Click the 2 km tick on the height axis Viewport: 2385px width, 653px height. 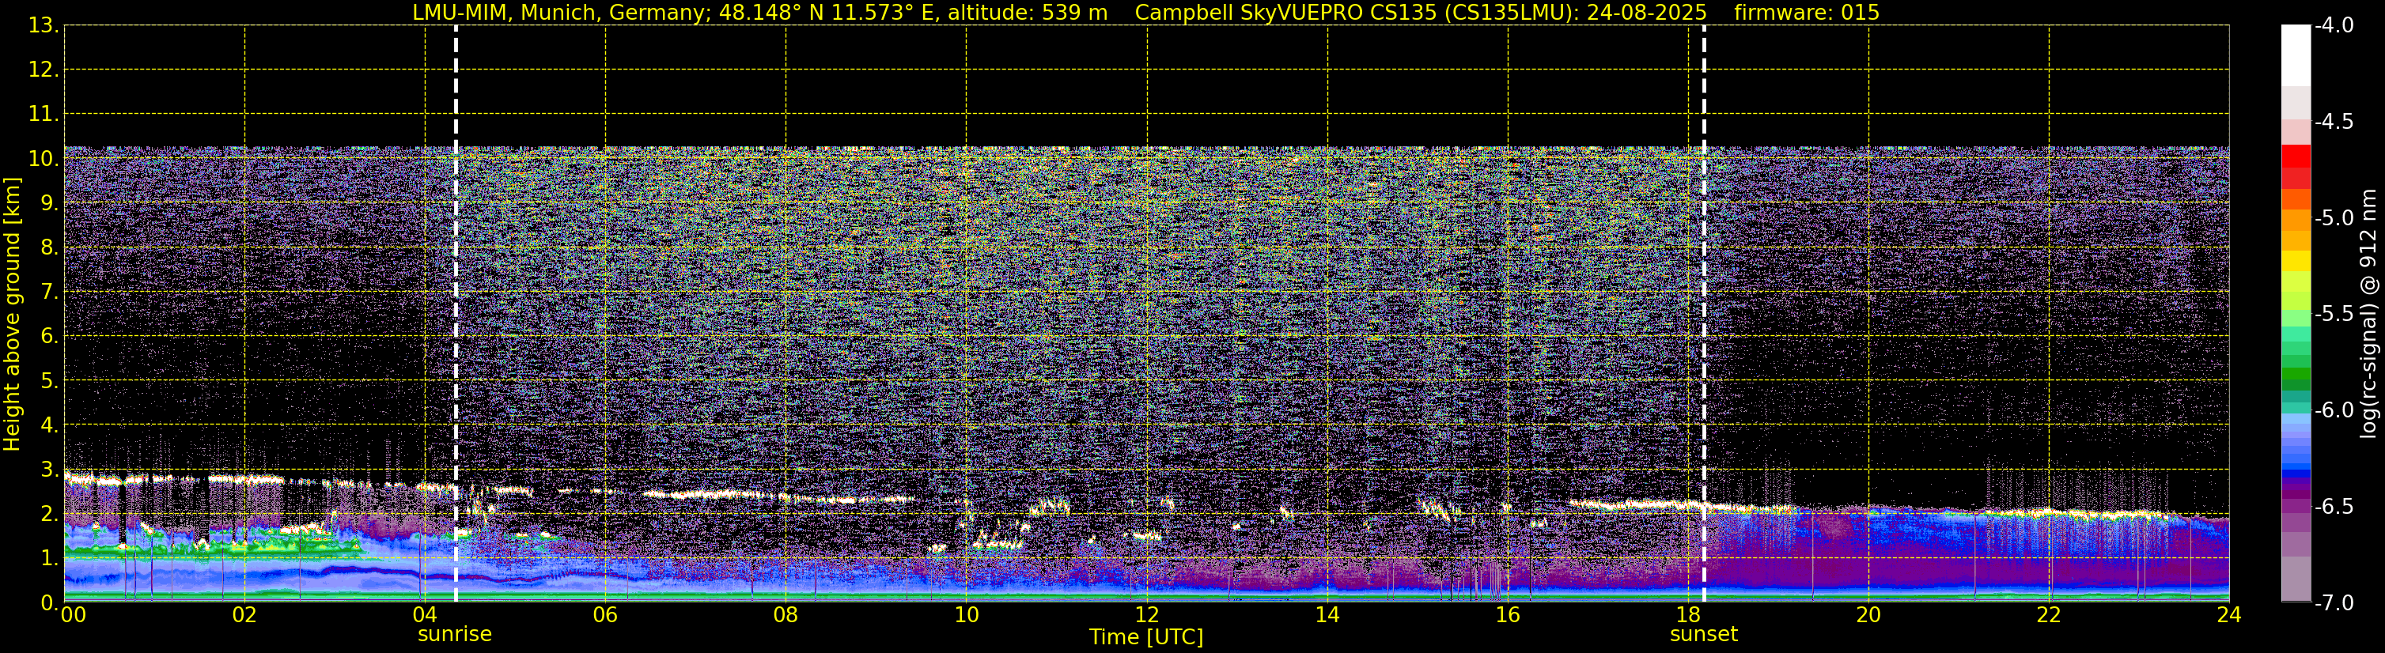pos(48,515)
